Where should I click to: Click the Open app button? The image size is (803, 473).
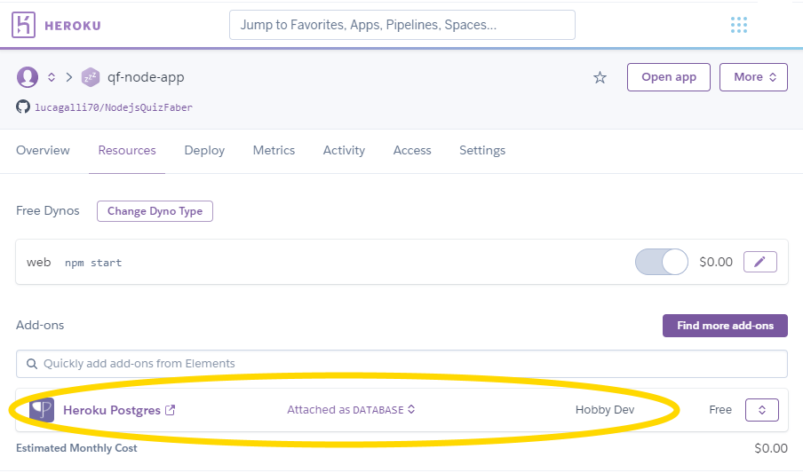point(668,77)
